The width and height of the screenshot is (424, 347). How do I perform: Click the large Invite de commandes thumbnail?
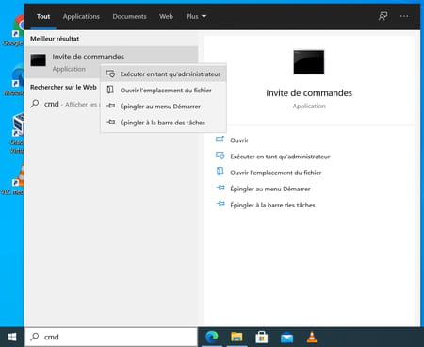[x=309, y=62]
